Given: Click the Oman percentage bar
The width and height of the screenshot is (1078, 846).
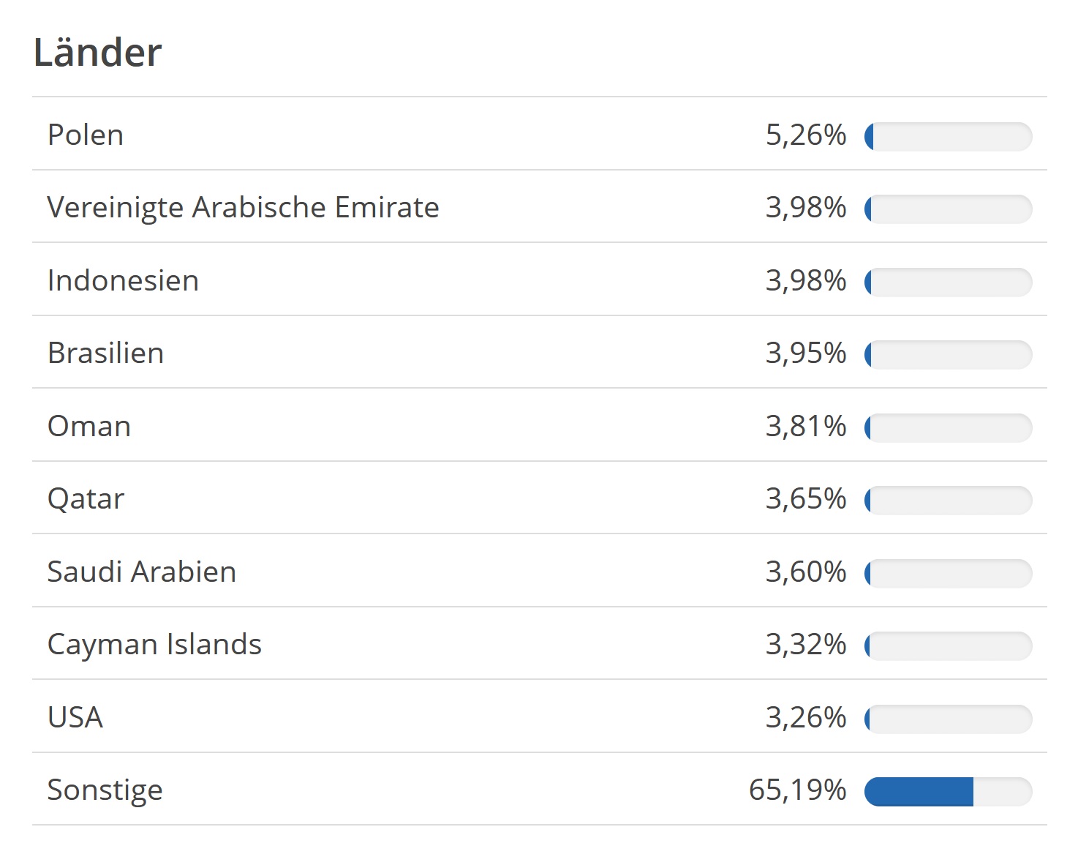Looking at the screenshot, I should (948, 428).
